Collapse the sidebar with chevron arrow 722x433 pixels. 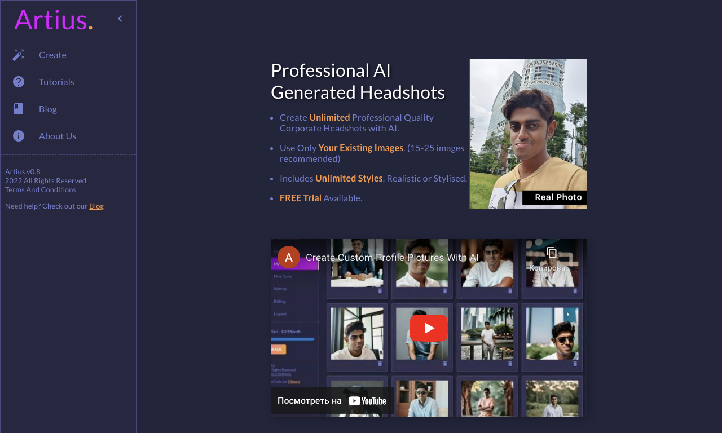120,19
